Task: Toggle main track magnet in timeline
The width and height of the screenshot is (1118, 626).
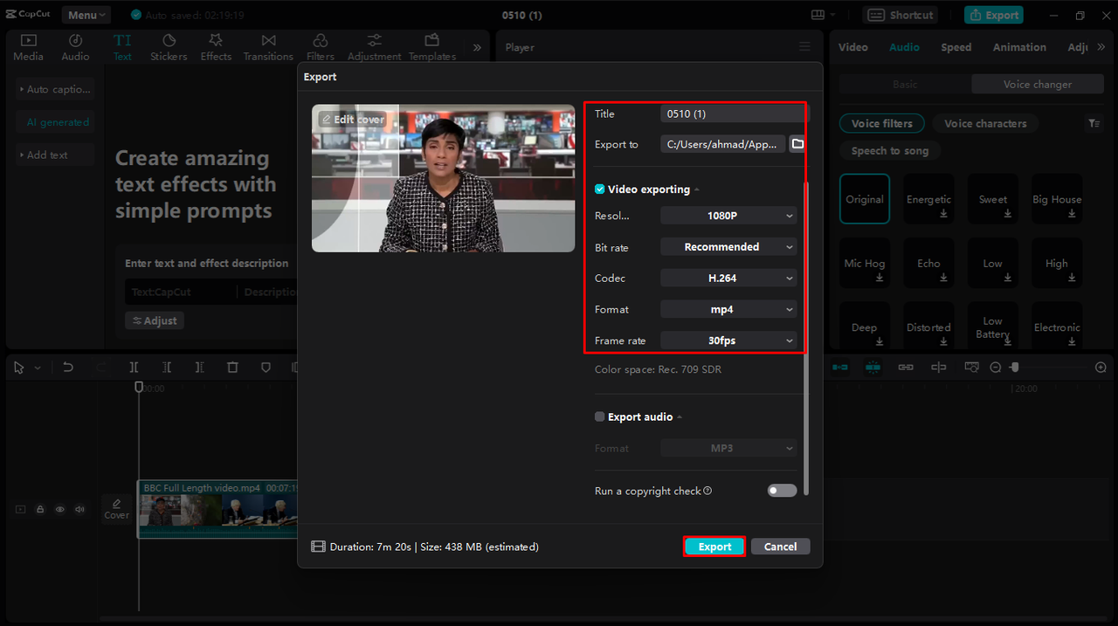Action: click(x=840, y=368)
